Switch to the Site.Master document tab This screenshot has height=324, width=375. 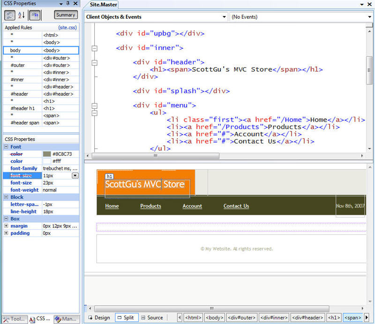coord(103,5)
